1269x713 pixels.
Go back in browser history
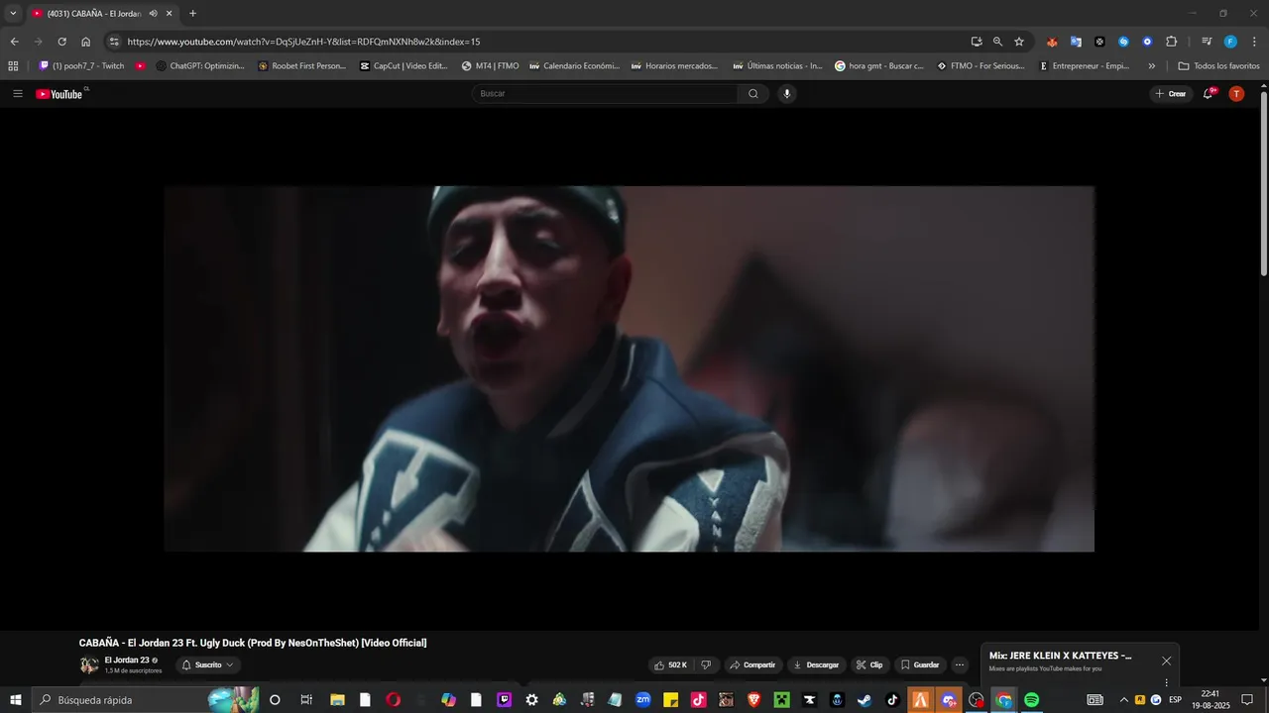pos(14,42)
